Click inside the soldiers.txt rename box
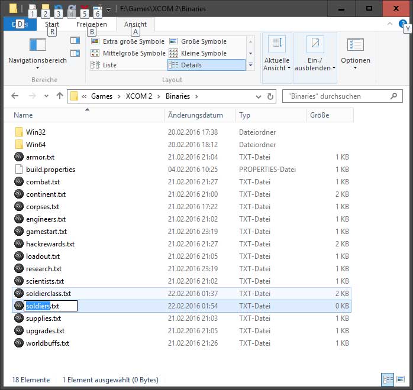Image resolution: width=413 pixels, height=390 pixels. pyautogui.click(x=50, y=306)
